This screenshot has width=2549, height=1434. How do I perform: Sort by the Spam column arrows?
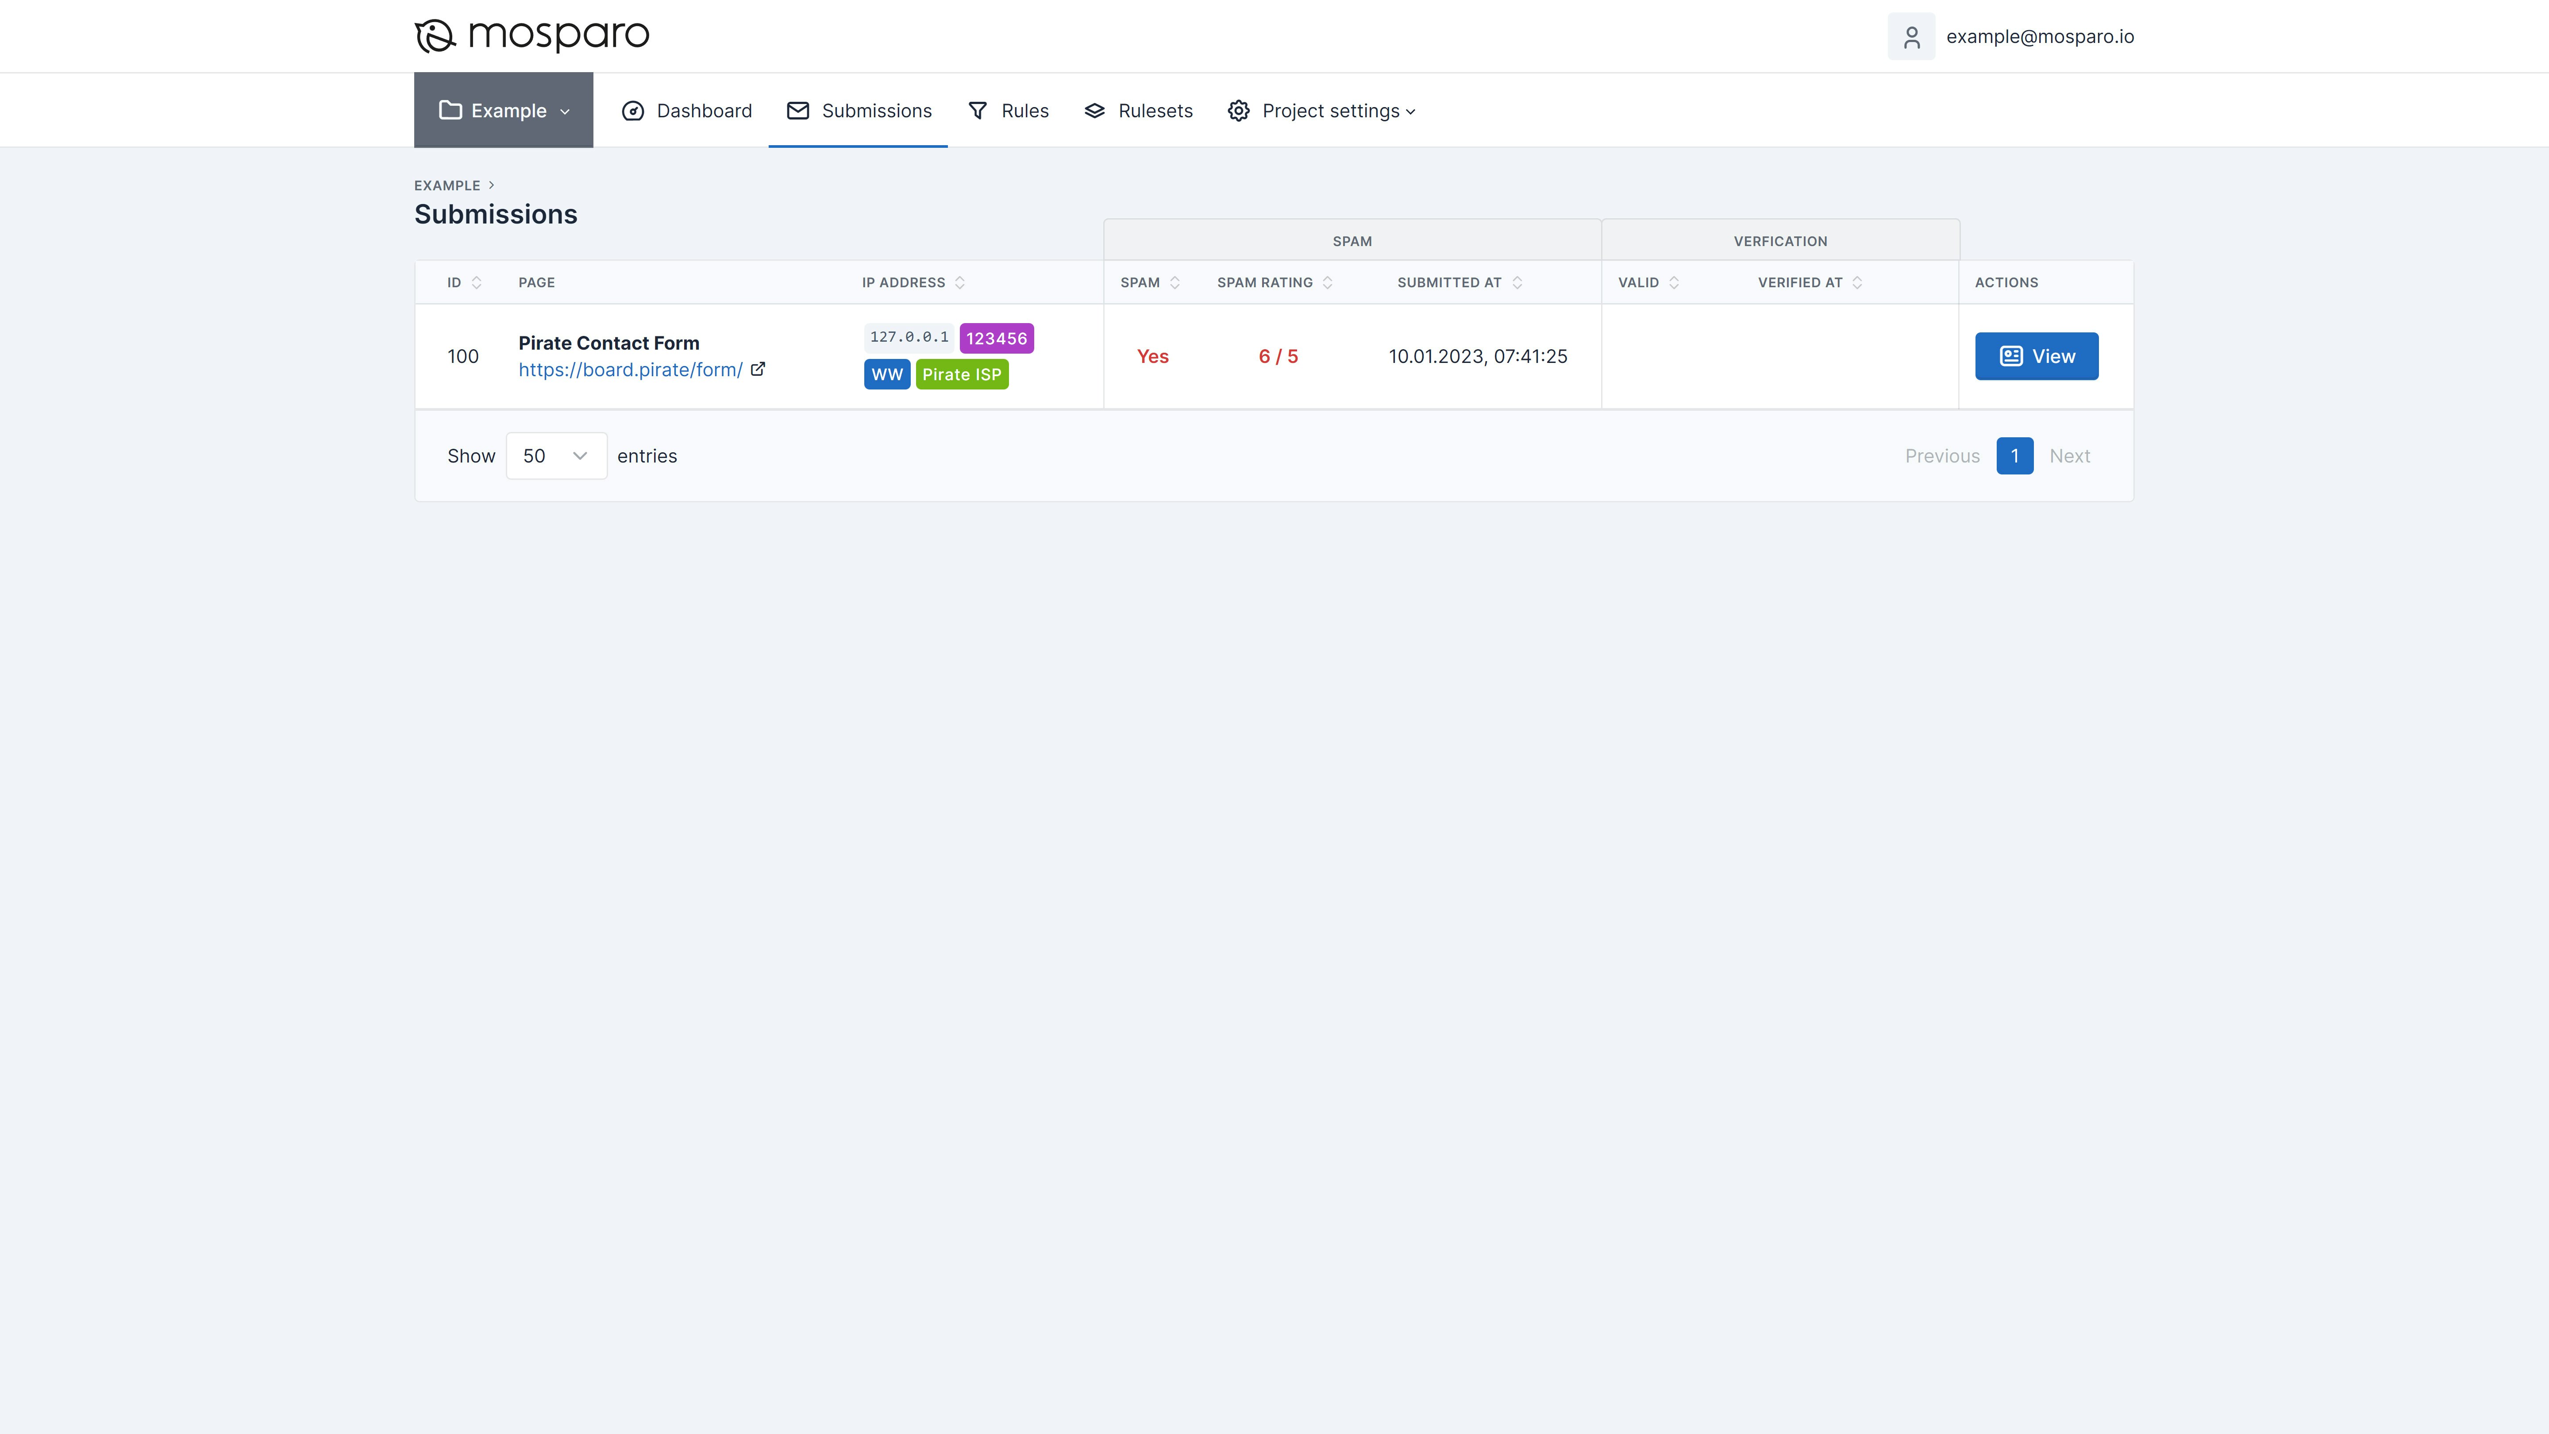[1174, 283]
